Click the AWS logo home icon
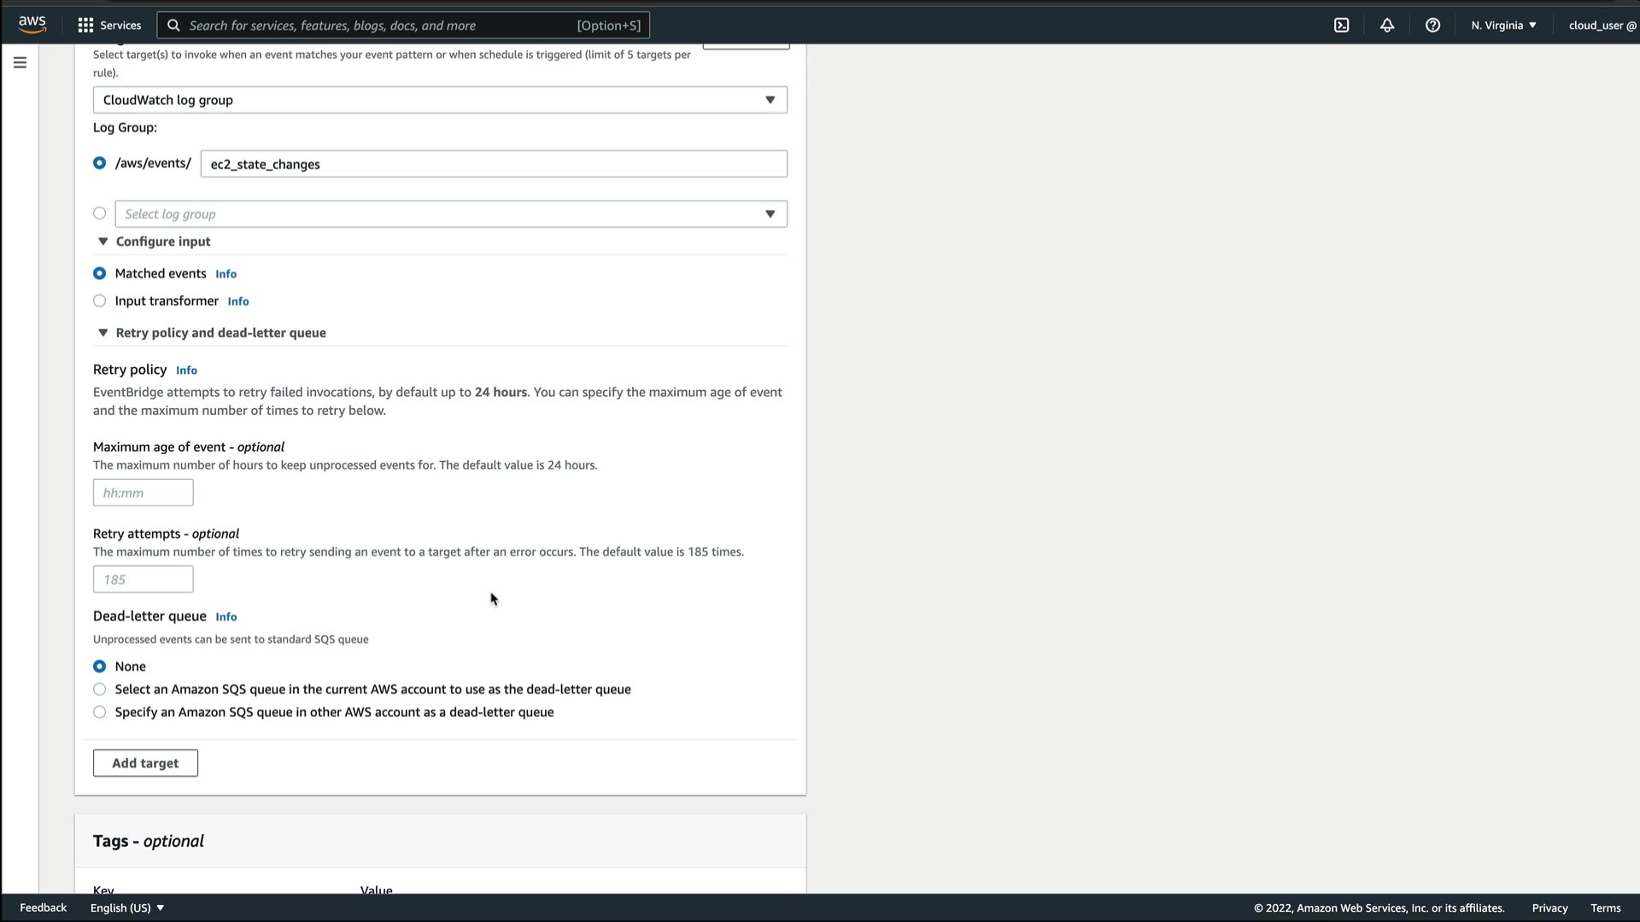 click(32, 25)
